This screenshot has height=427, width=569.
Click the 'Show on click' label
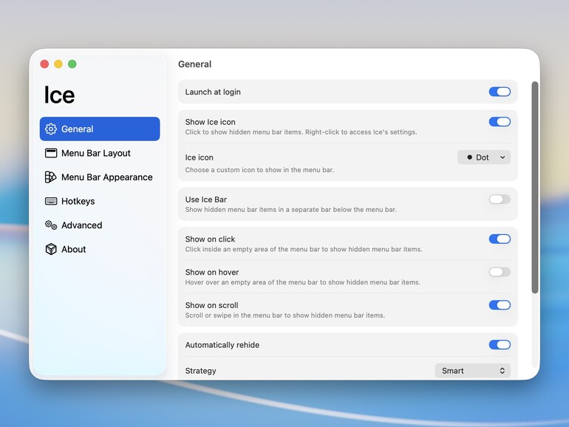point(210,239)
